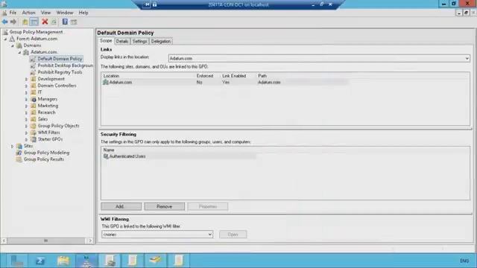Click Open button beside WMI filter

[233, 234]
